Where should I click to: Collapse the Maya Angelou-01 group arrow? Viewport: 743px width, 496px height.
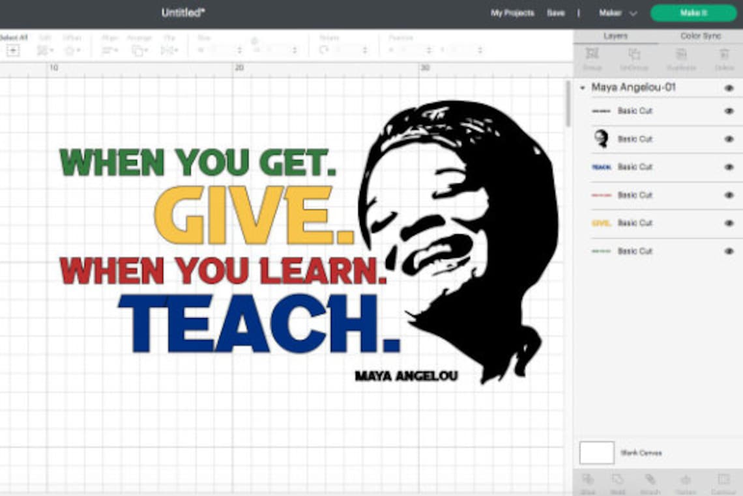pyautogui.click(x=583, y=87)
